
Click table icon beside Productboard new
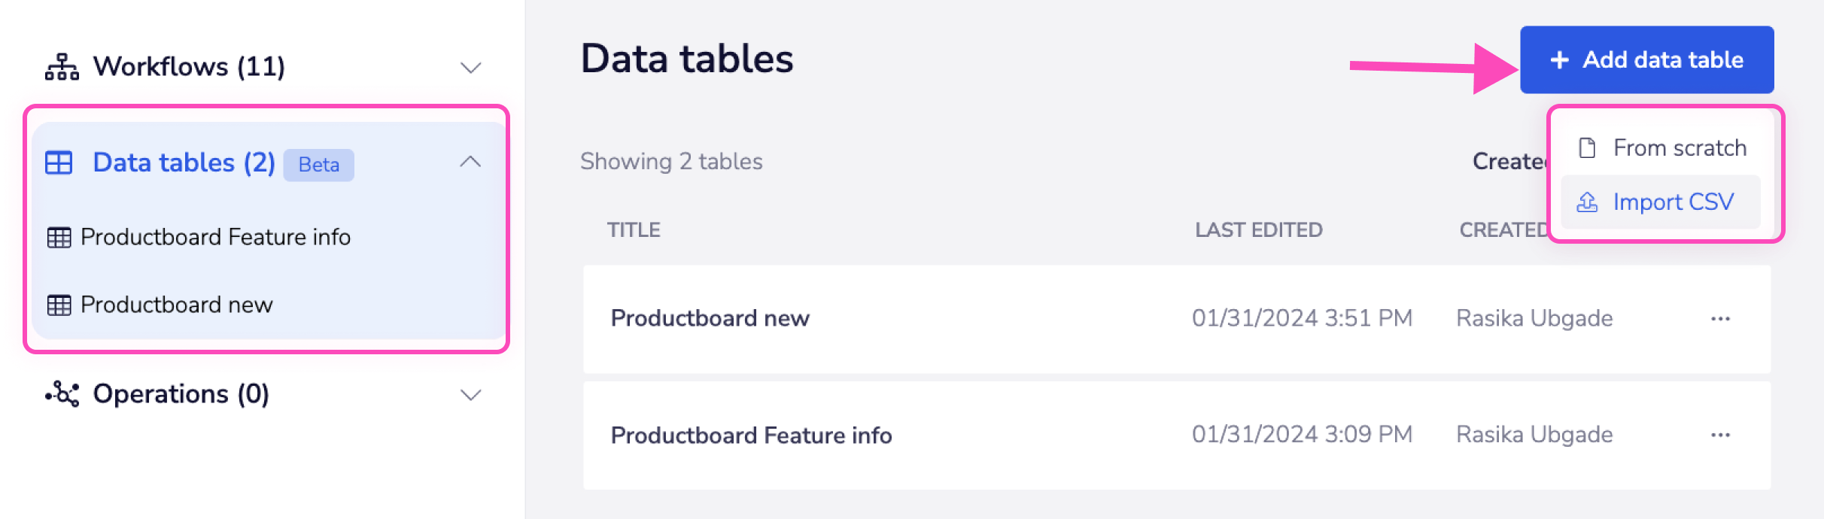[60, 305]
